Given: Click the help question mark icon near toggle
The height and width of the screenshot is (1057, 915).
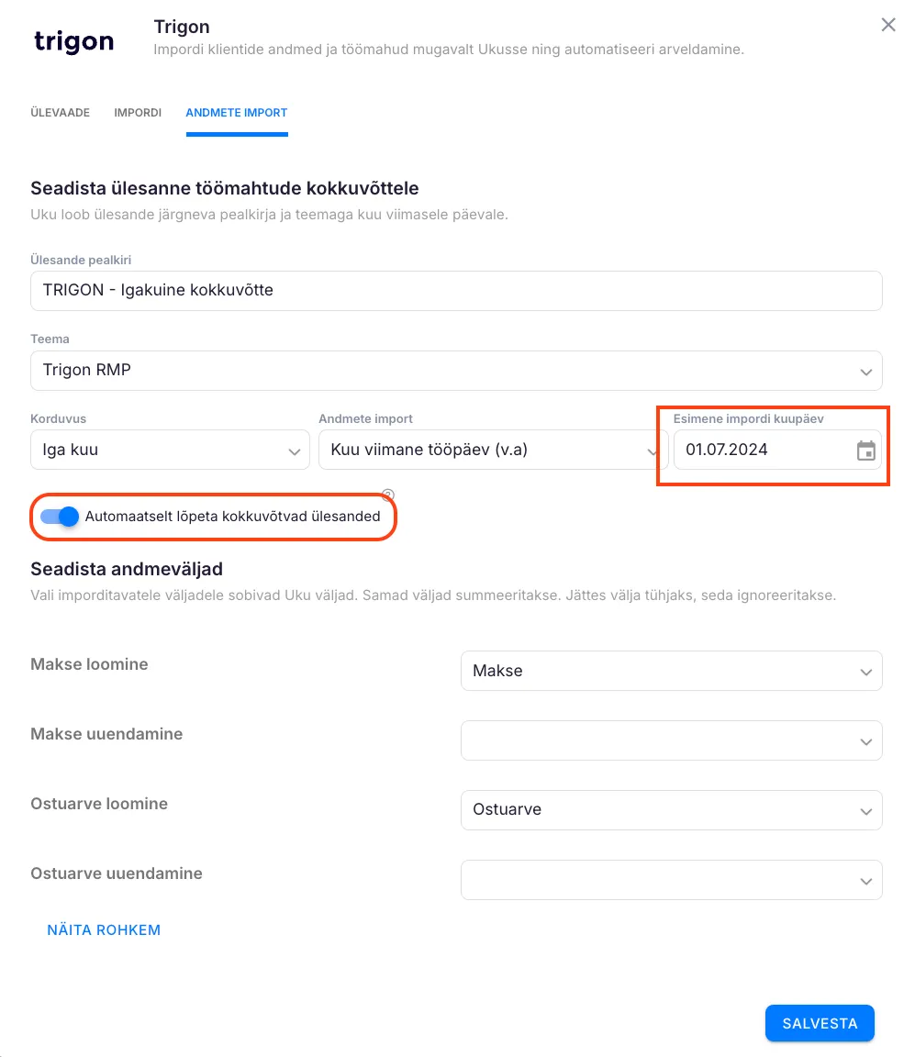Looking at the screenshot, I should tap(387, 494).
